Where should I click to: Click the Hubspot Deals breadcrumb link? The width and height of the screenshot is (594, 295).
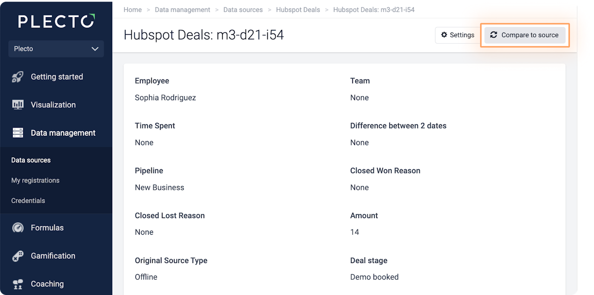click(x=298, y=10)
